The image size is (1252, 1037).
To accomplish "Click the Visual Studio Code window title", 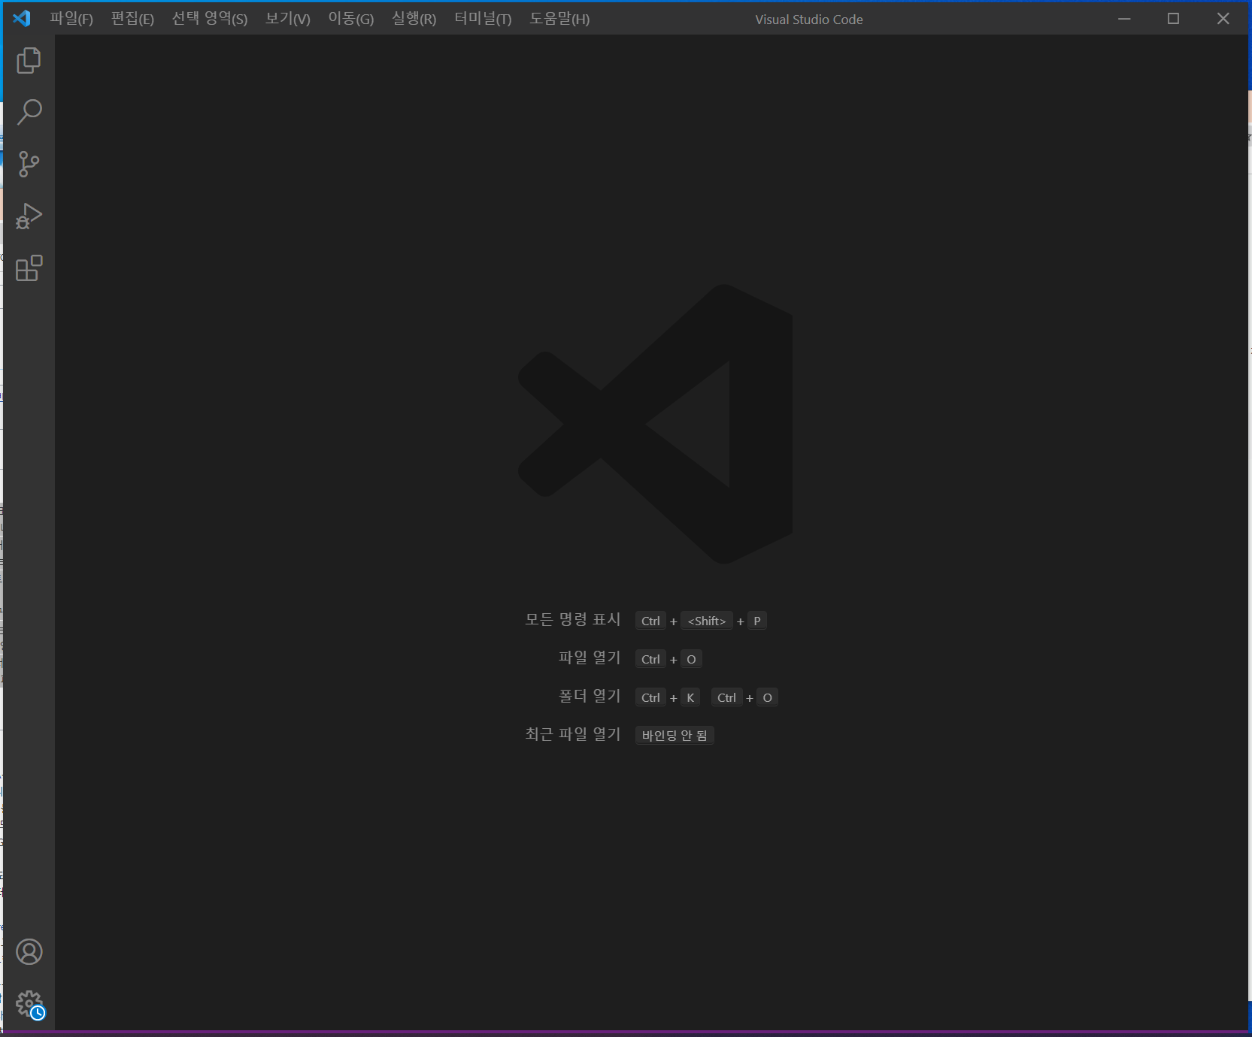I will point(809,20).
